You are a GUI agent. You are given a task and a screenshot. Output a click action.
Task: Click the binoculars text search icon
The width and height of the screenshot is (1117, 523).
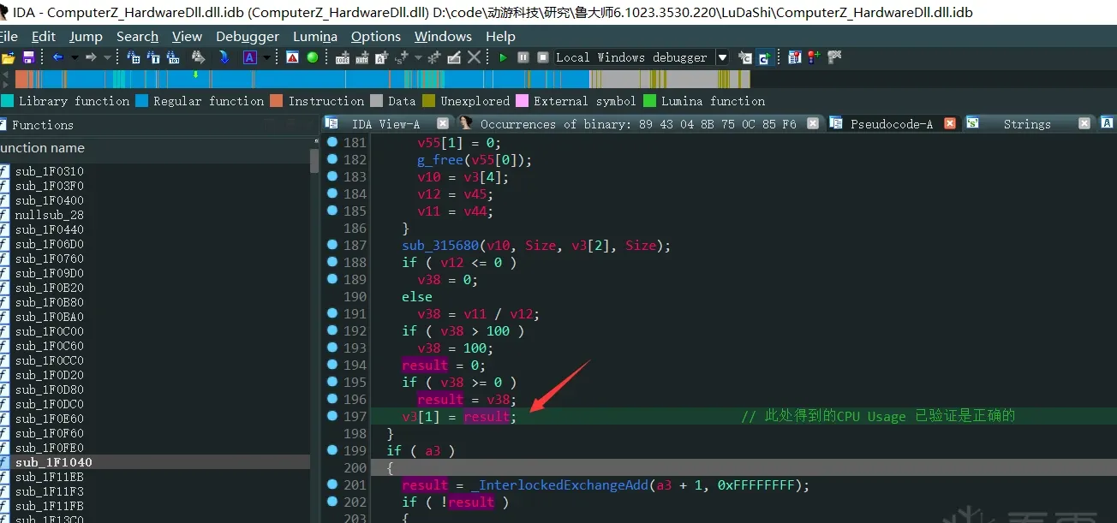pyautogui.click(x=154, y=57)
